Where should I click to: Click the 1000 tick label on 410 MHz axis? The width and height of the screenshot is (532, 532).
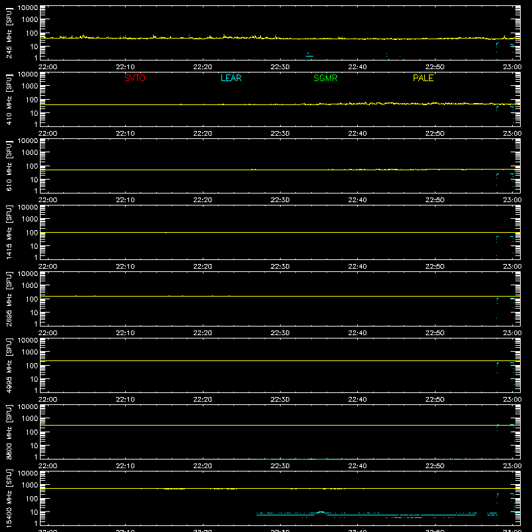click(30, 86)
